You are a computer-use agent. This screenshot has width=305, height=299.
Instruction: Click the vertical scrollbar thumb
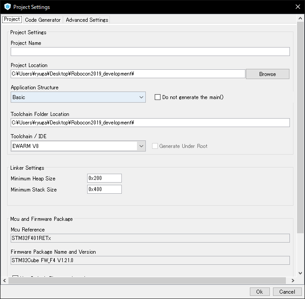(x=301, y=128)
